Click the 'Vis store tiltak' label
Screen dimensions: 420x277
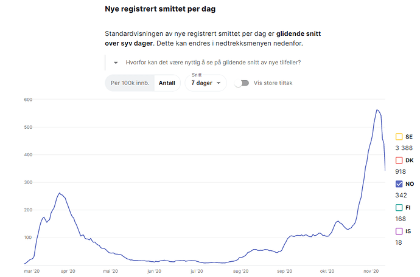pyautogui.click(x=273, y=83)
